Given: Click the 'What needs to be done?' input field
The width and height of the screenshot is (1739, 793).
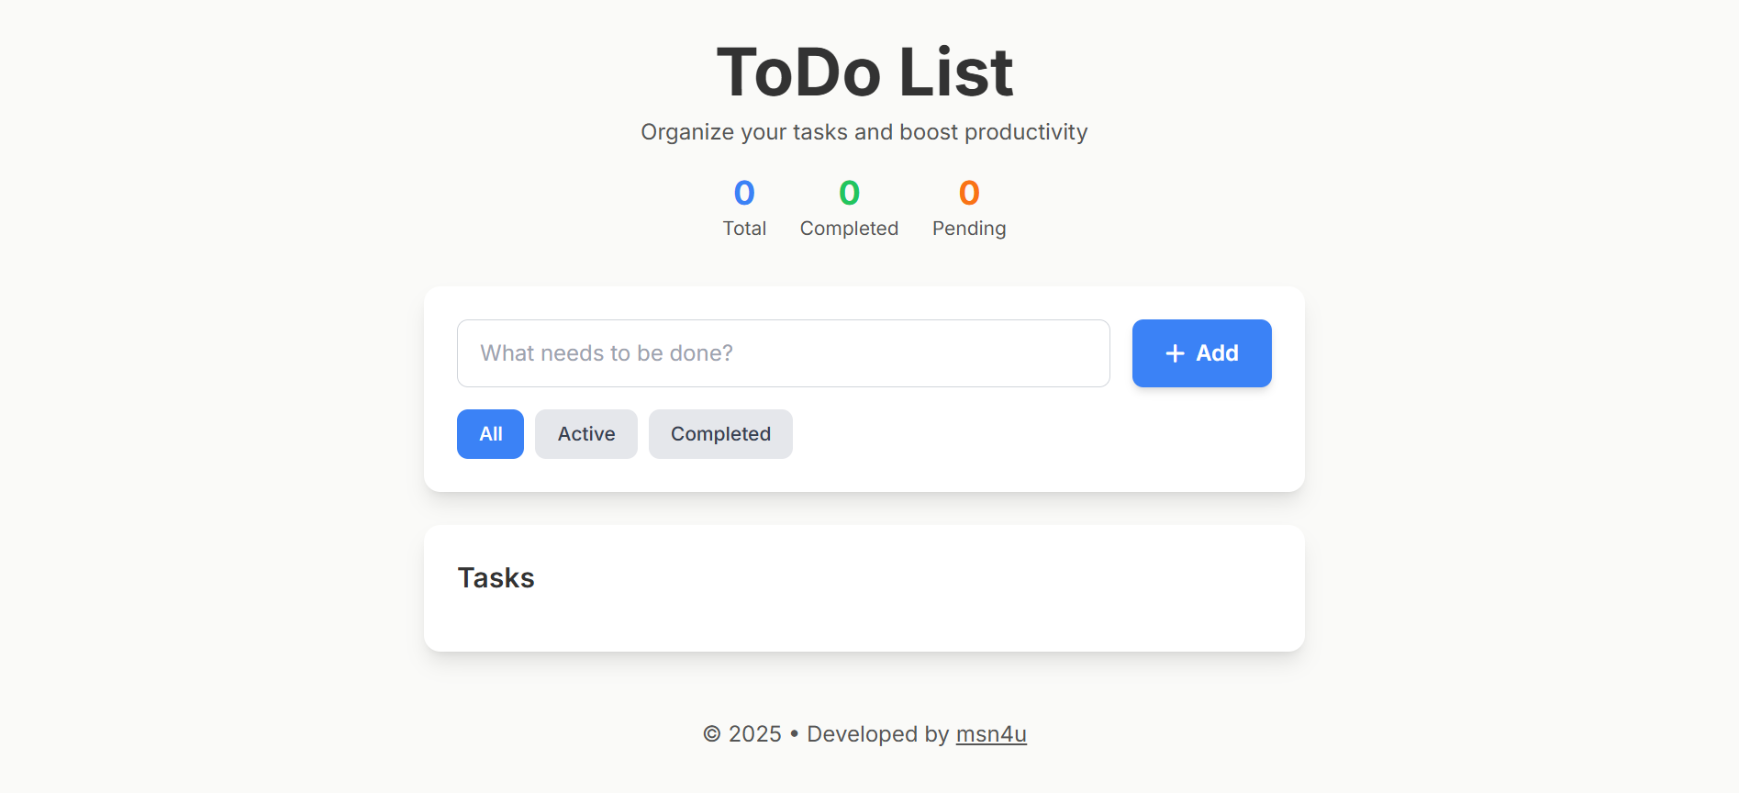Looking at the screenshot, I should coord(783,352).
